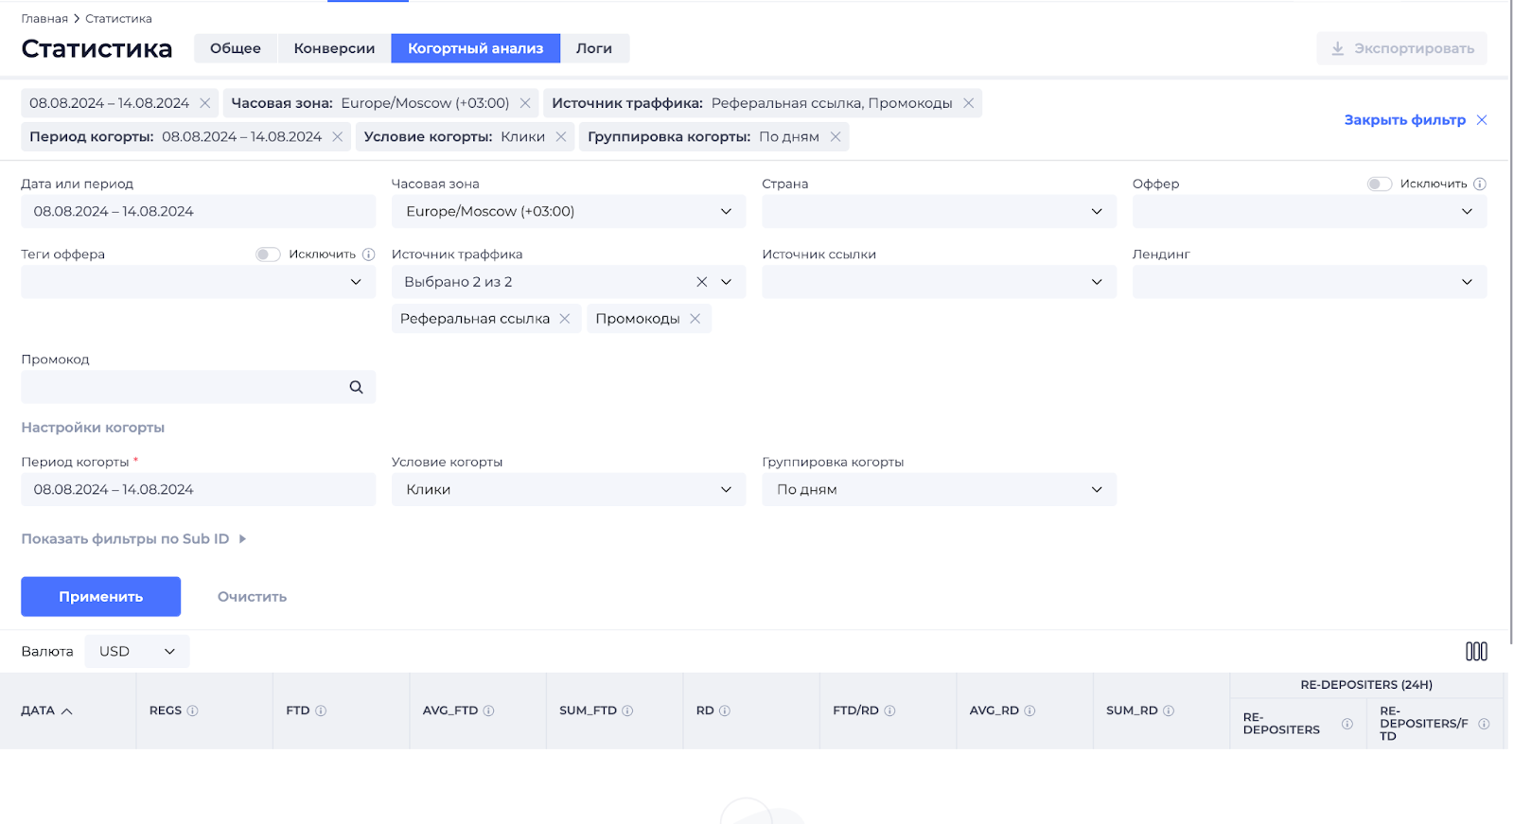Remove the date range 08.08.2024 – 14.08.2024 filter chip

(x=204, y=103)
